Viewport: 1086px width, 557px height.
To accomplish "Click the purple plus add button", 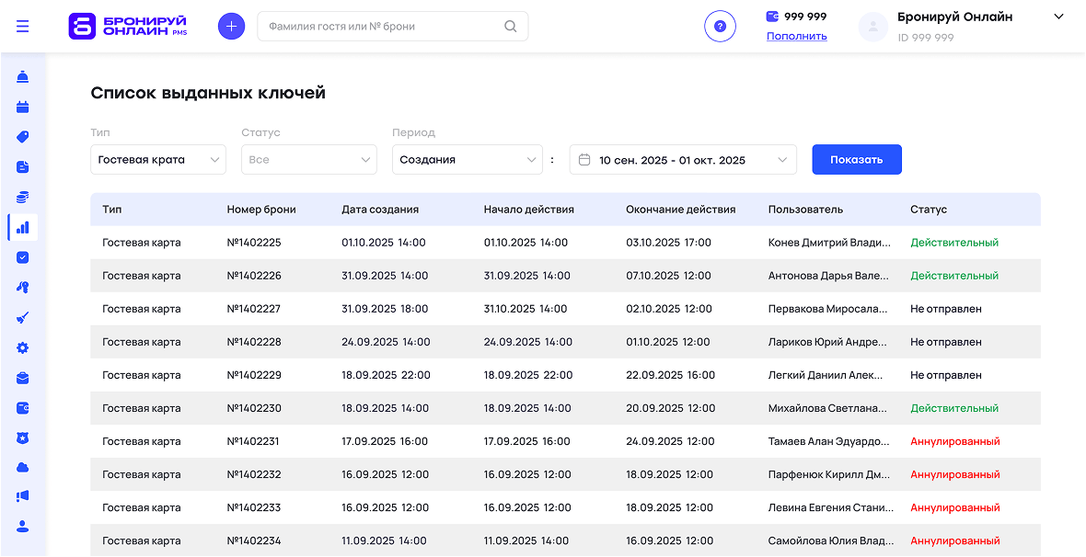I will pyautogui.click(x=231, y=27).
